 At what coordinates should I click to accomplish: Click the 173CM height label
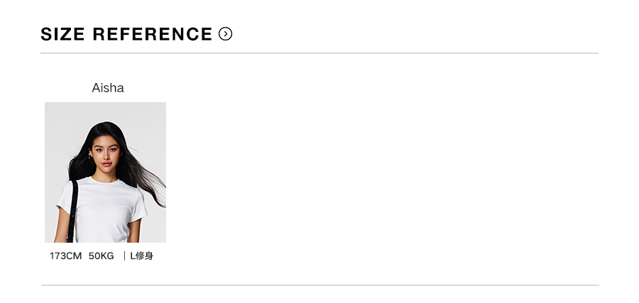65,256
